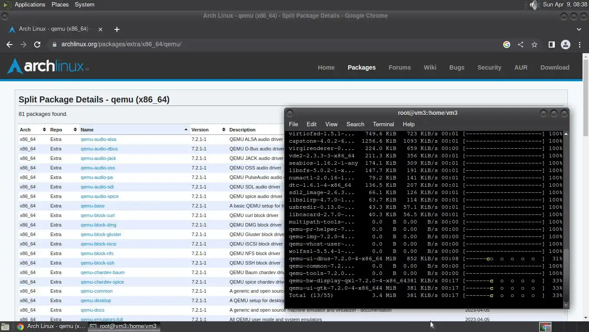Open the Security nav link

click(x=489, y=67)
